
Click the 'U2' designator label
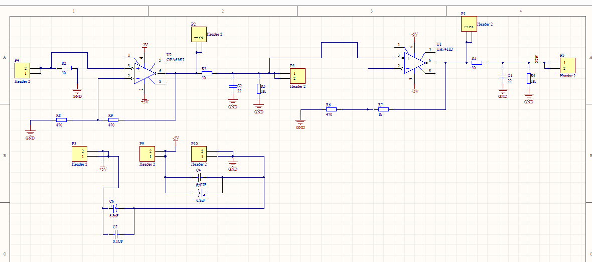tap(169, 55)
